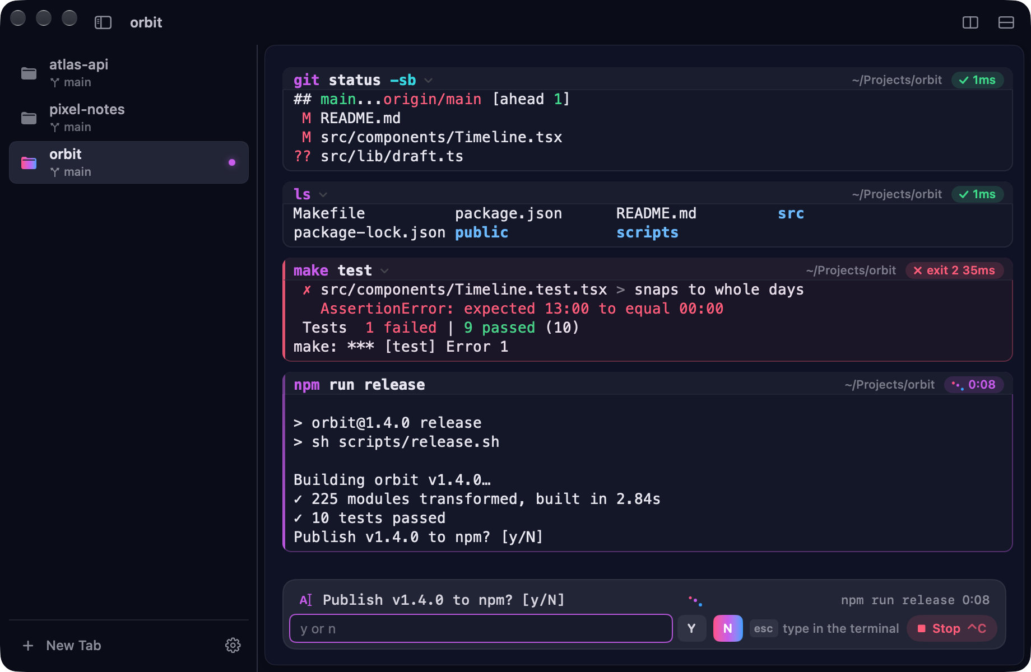Click ls 1ms success badge
Screen dimensions: 1031x672
click(977, 194)
